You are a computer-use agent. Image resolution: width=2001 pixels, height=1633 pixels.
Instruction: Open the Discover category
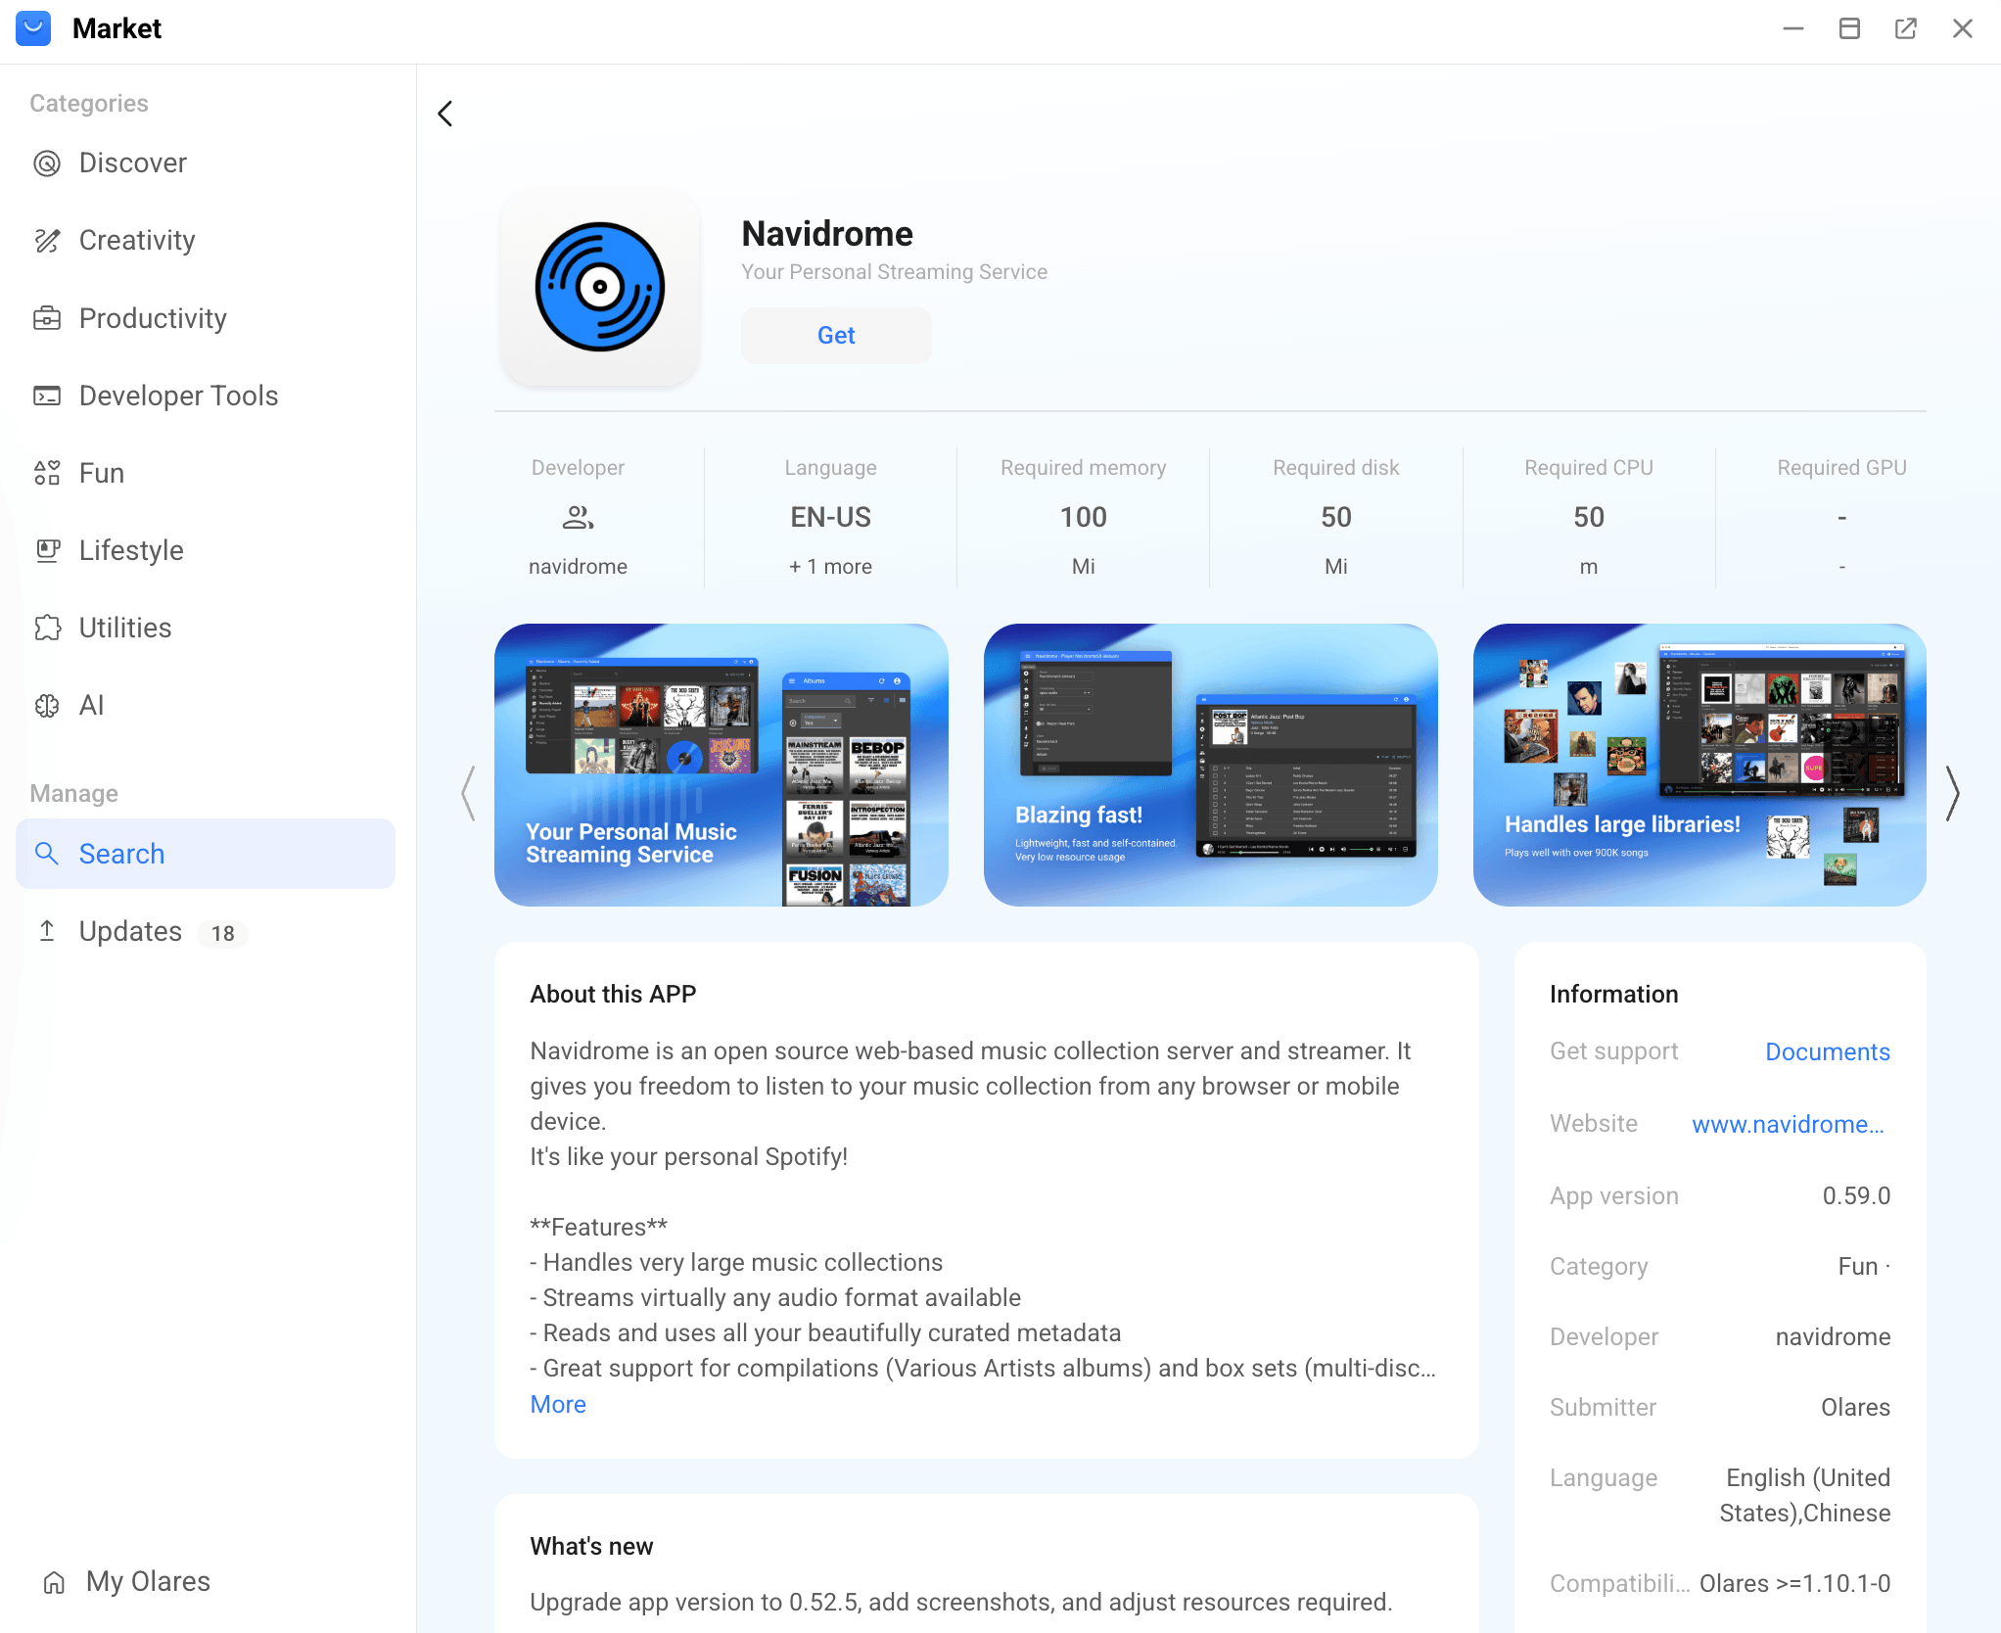click(206, 163)
